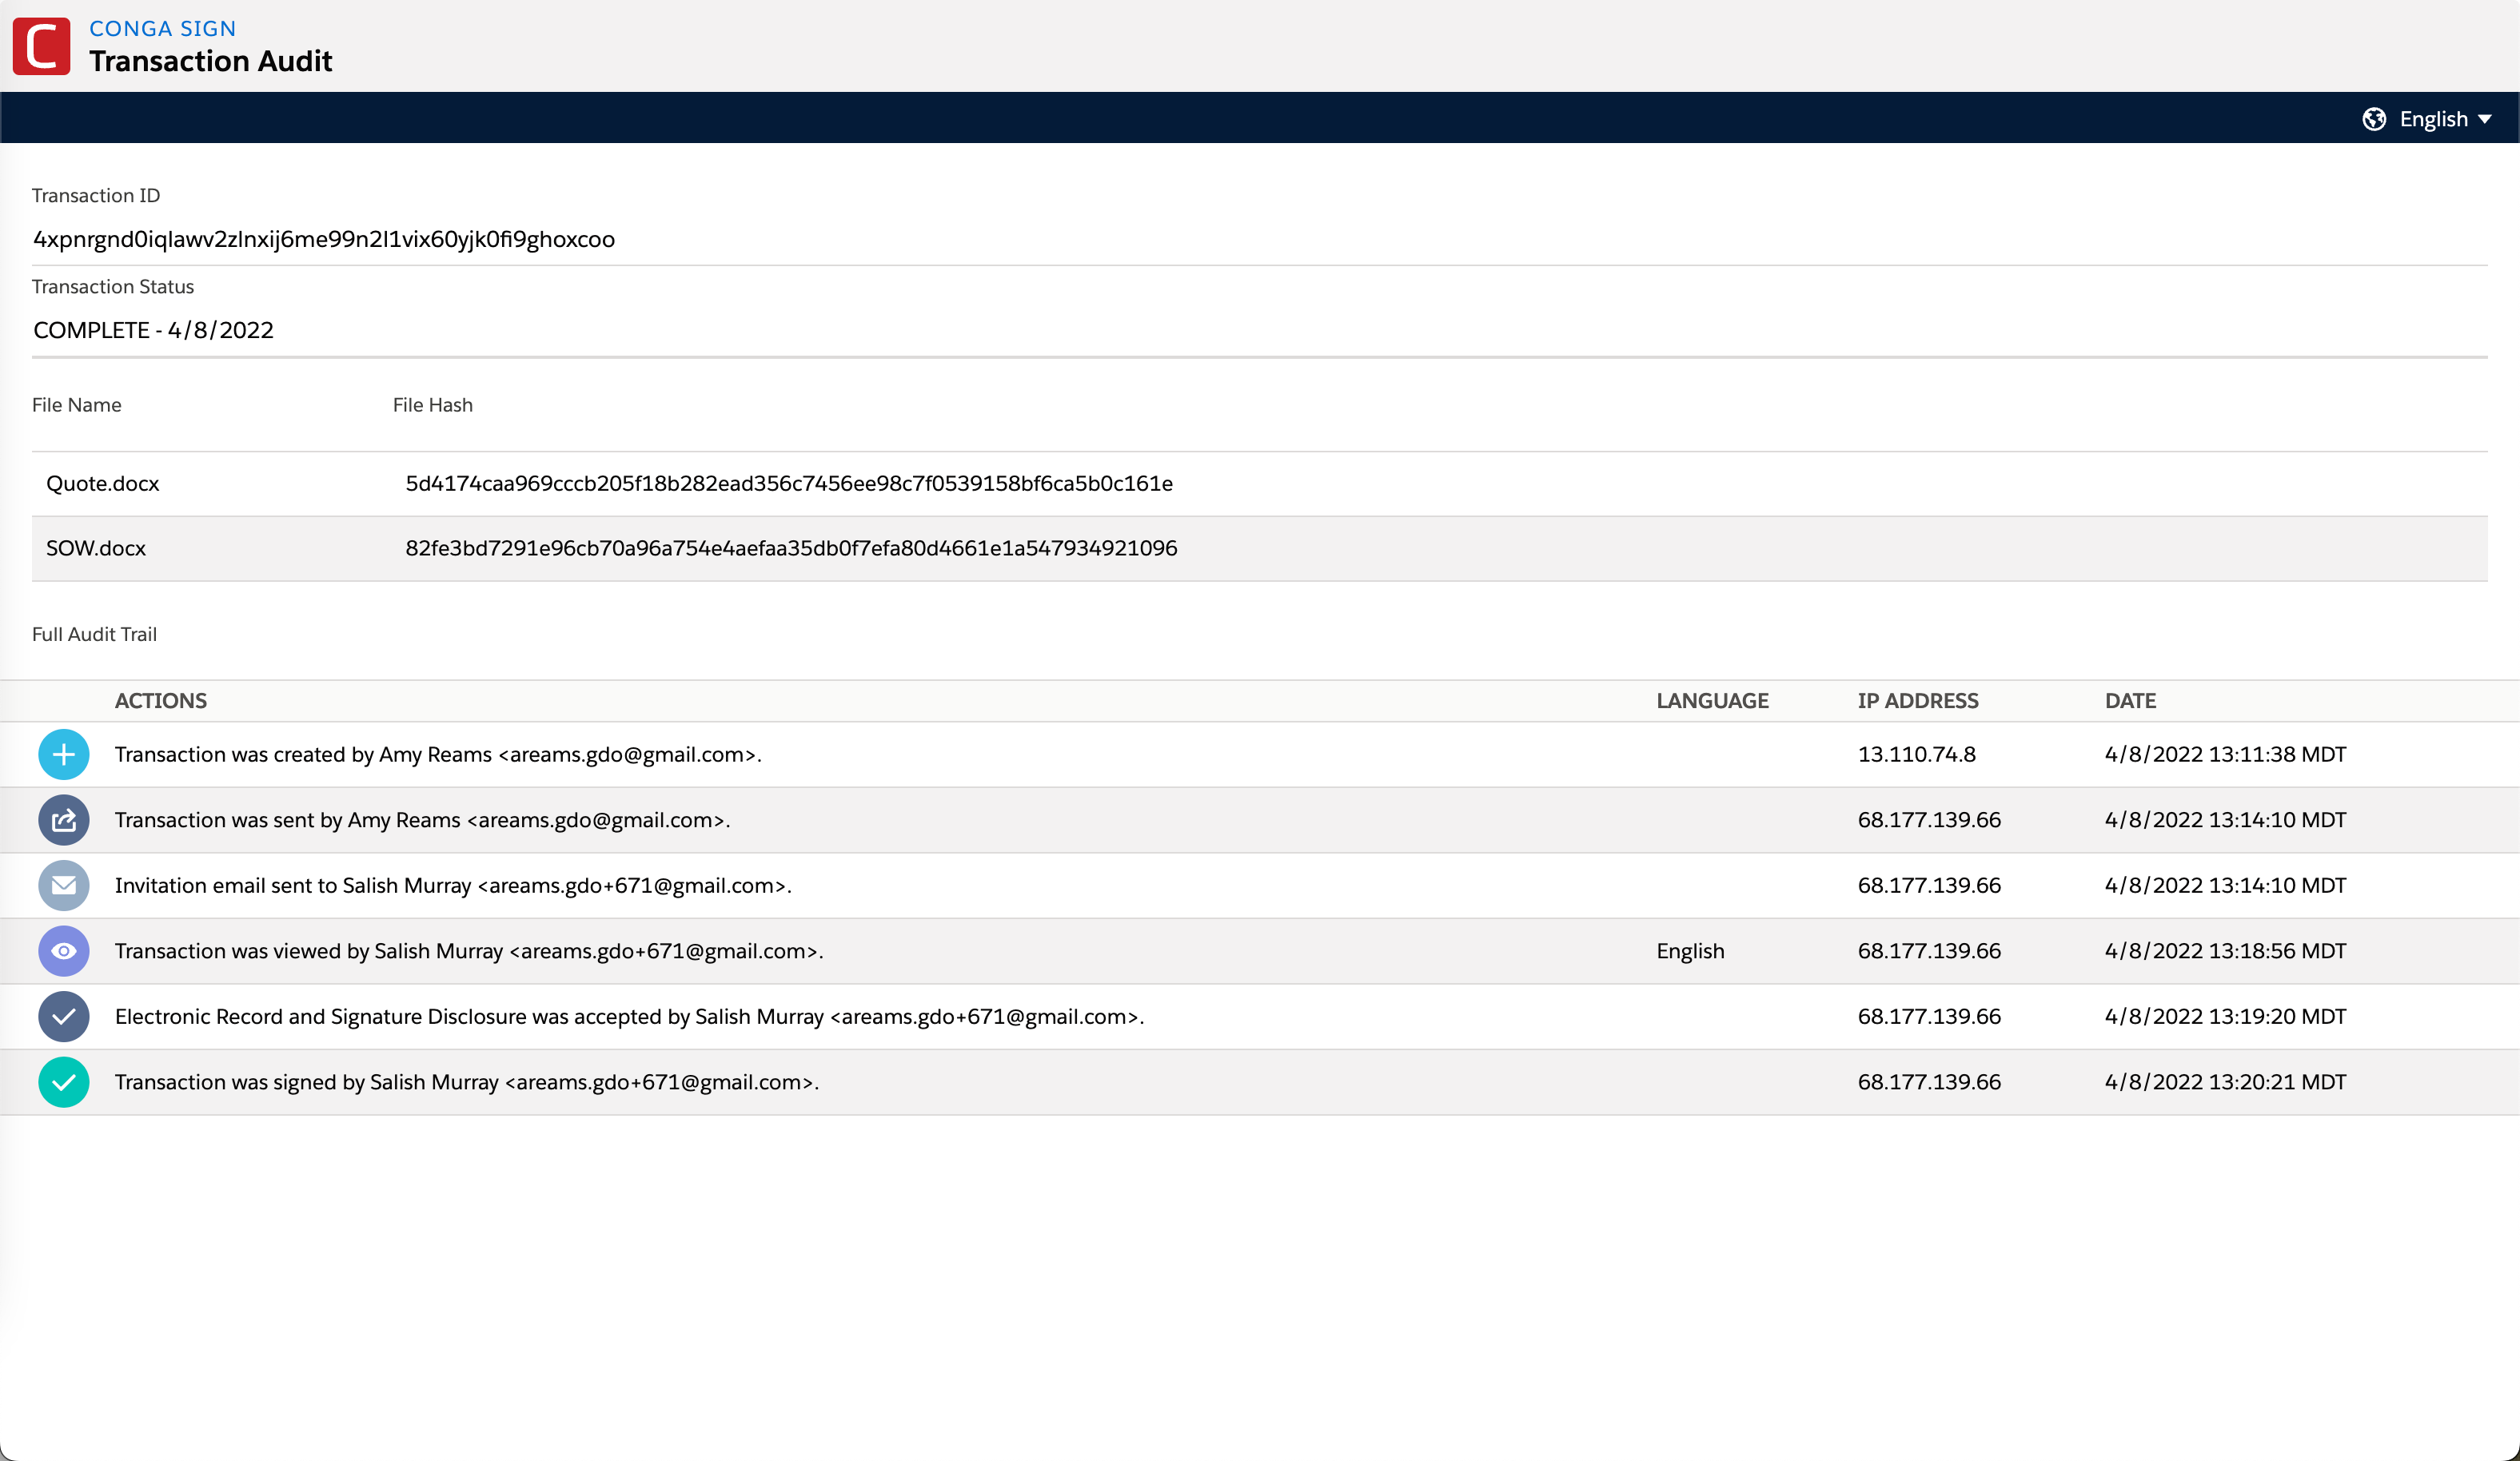Click the dark checkmark icon for disclosure accepted
Screen dimensions: 2520x1461
63,1016
